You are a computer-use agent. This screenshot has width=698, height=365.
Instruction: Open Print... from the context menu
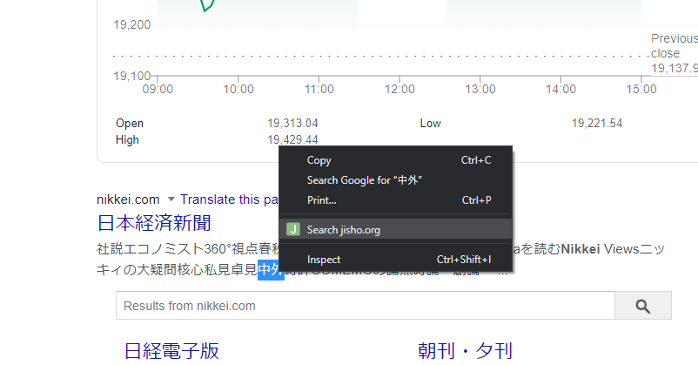point(395,200)
